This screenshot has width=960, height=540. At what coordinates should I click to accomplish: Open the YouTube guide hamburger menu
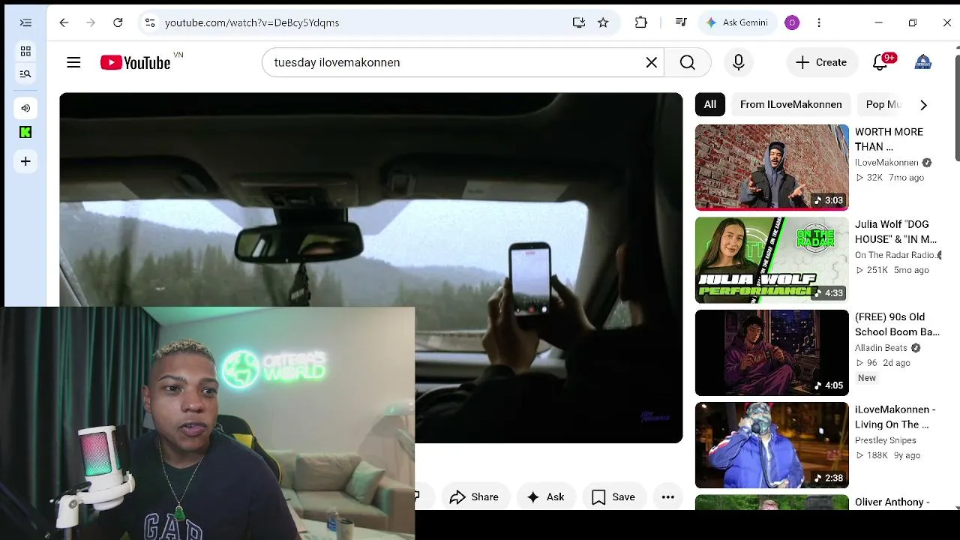(73, 62)
